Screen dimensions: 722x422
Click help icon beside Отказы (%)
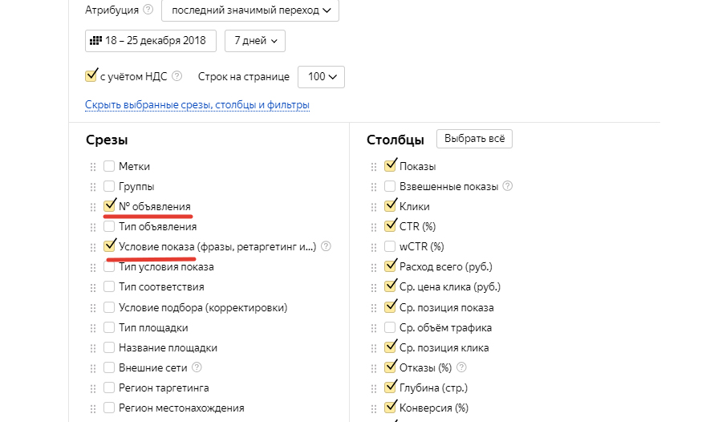461,367
